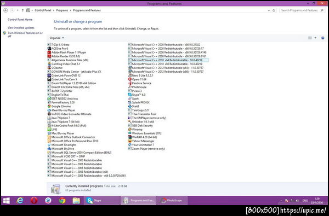Screen dimensions: 329x216
Task: Select Microsoft Silverlight entry
Action: click(x=61, y=145)
